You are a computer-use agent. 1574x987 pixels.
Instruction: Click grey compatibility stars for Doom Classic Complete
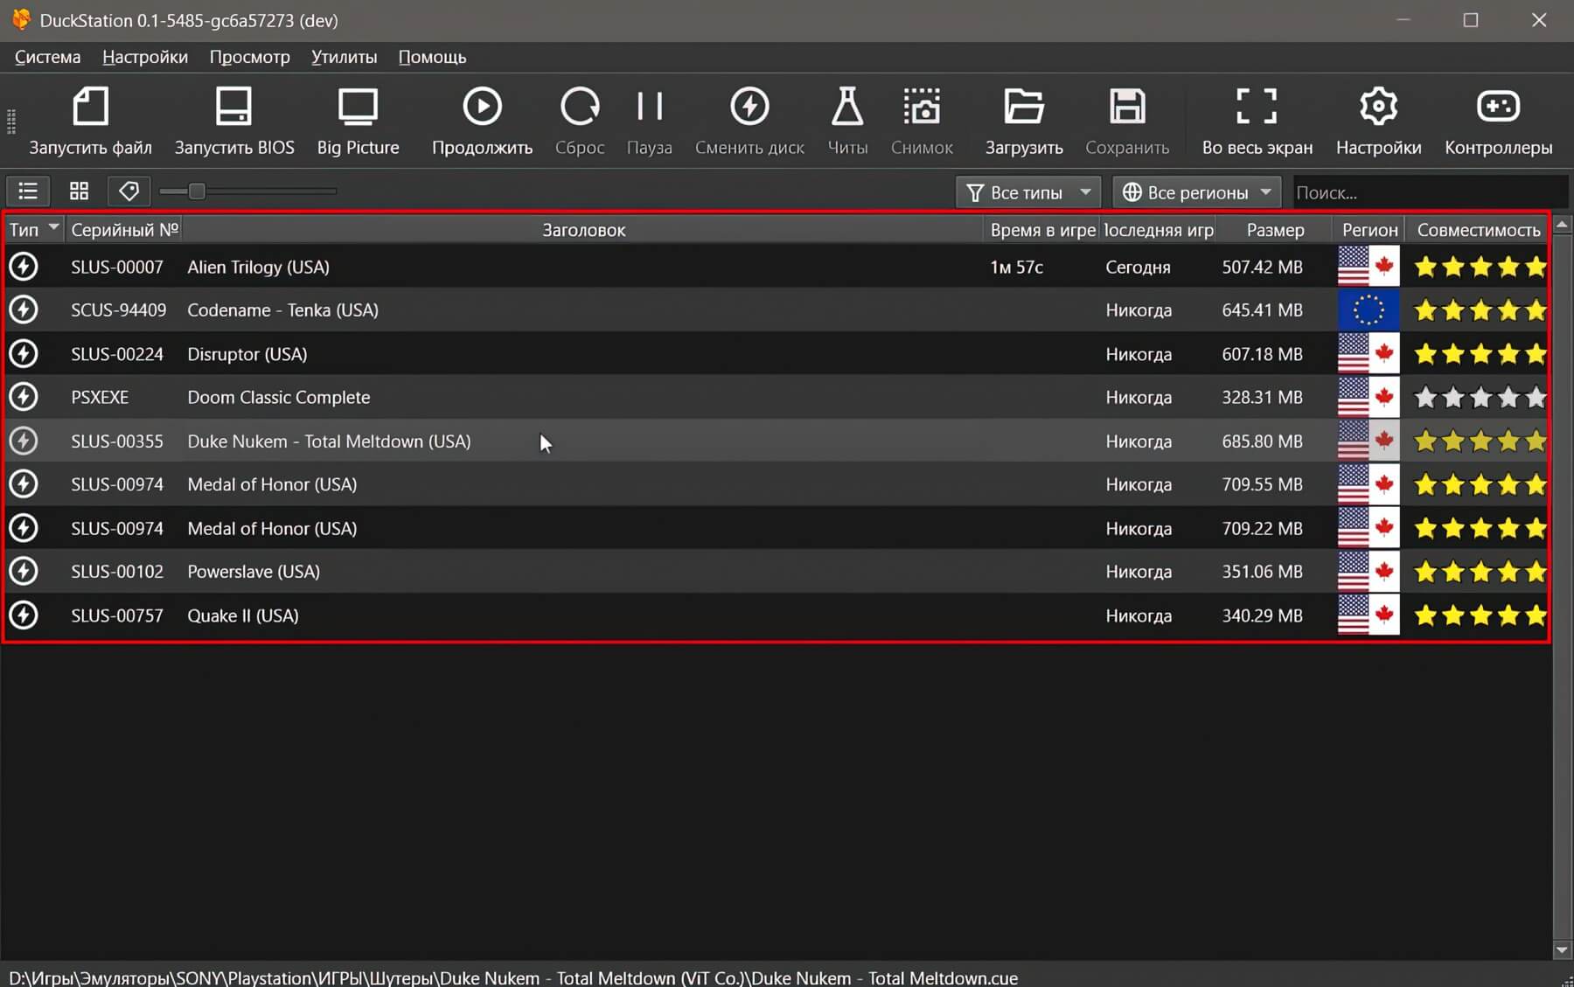[1480, 398]
